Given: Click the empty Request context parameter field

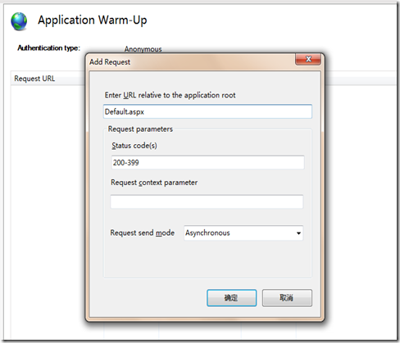Looking at the screenshot, I should (207, 201).
